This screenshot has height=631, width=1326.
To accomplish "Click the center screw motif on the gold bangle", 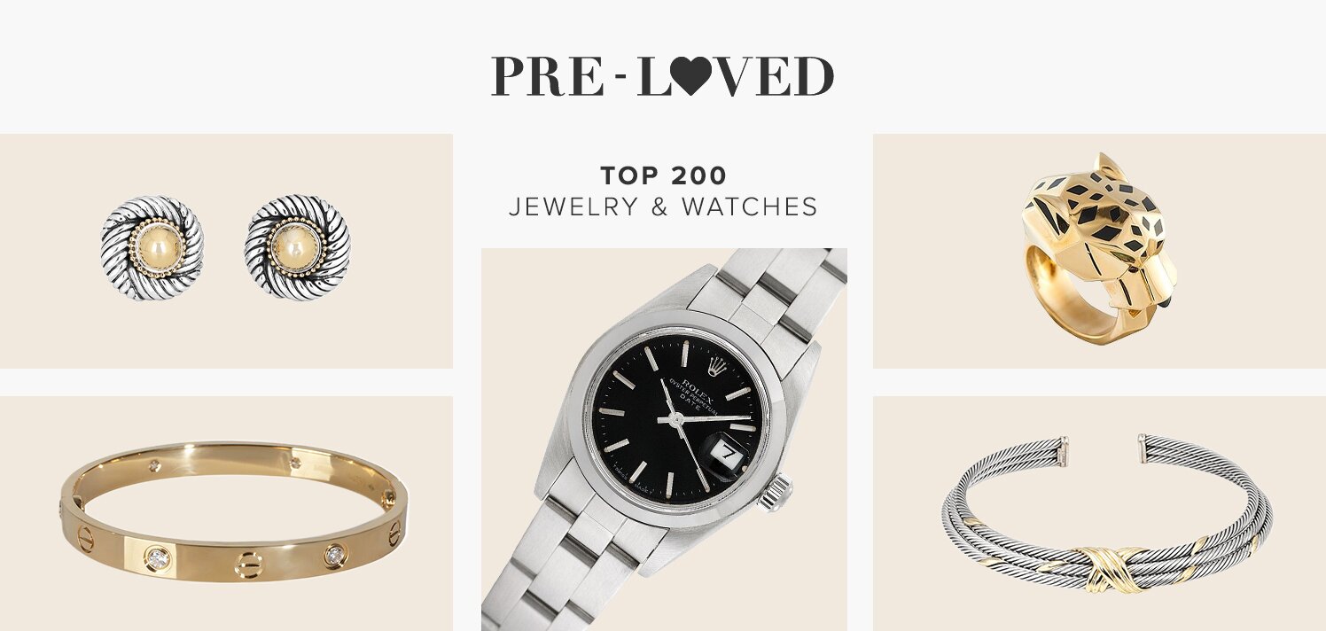I will 249,564.
